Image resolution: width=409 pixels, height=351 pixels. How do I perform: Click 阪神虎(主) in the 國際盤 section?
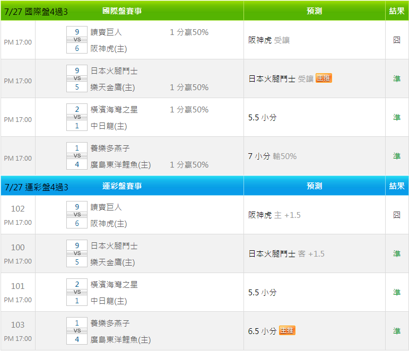click(109, 48)
